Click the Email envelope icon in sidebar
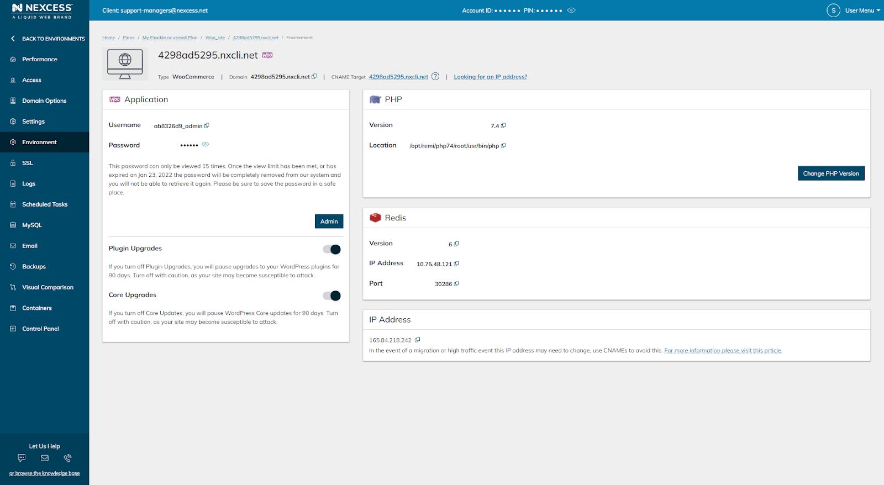Viewport: 884px width, 485px height. pos(13,246)
